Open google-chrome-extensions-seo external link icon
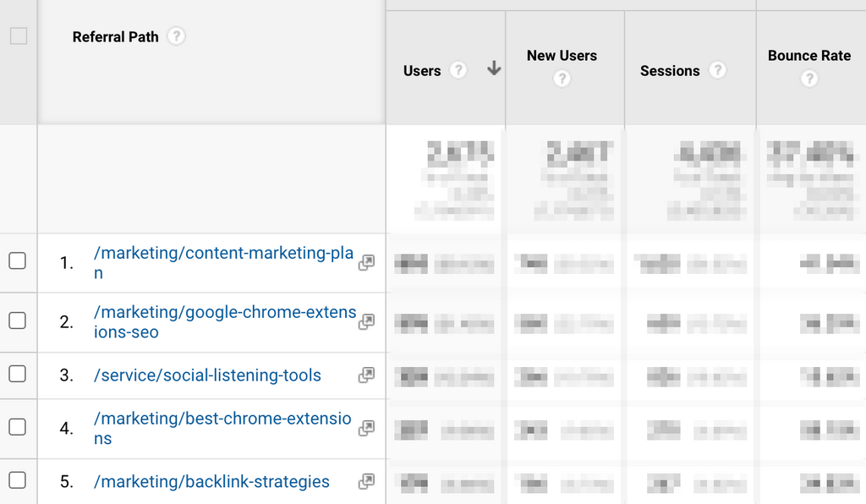The image size is (866, 504). 366,322
